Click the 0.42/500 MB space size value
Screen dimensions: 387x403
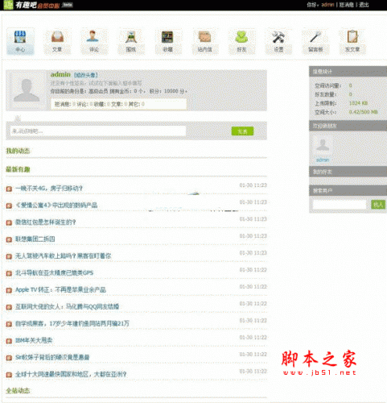click(x=364, y=112)
